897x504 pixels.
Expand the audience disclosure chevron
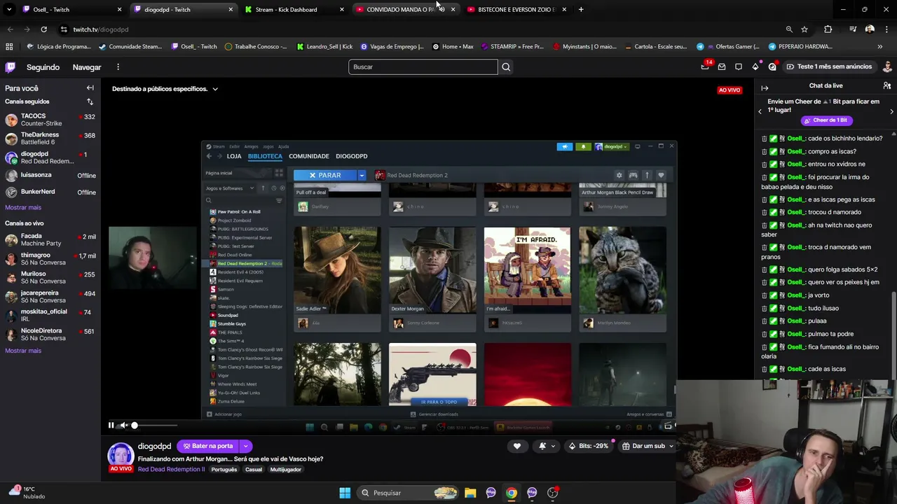pos(215,89)
